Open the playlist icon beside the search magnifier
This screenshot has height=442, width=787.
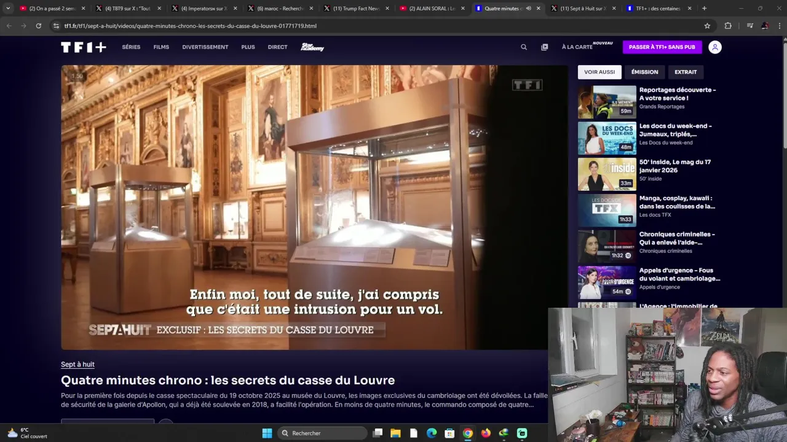(544, 47)
